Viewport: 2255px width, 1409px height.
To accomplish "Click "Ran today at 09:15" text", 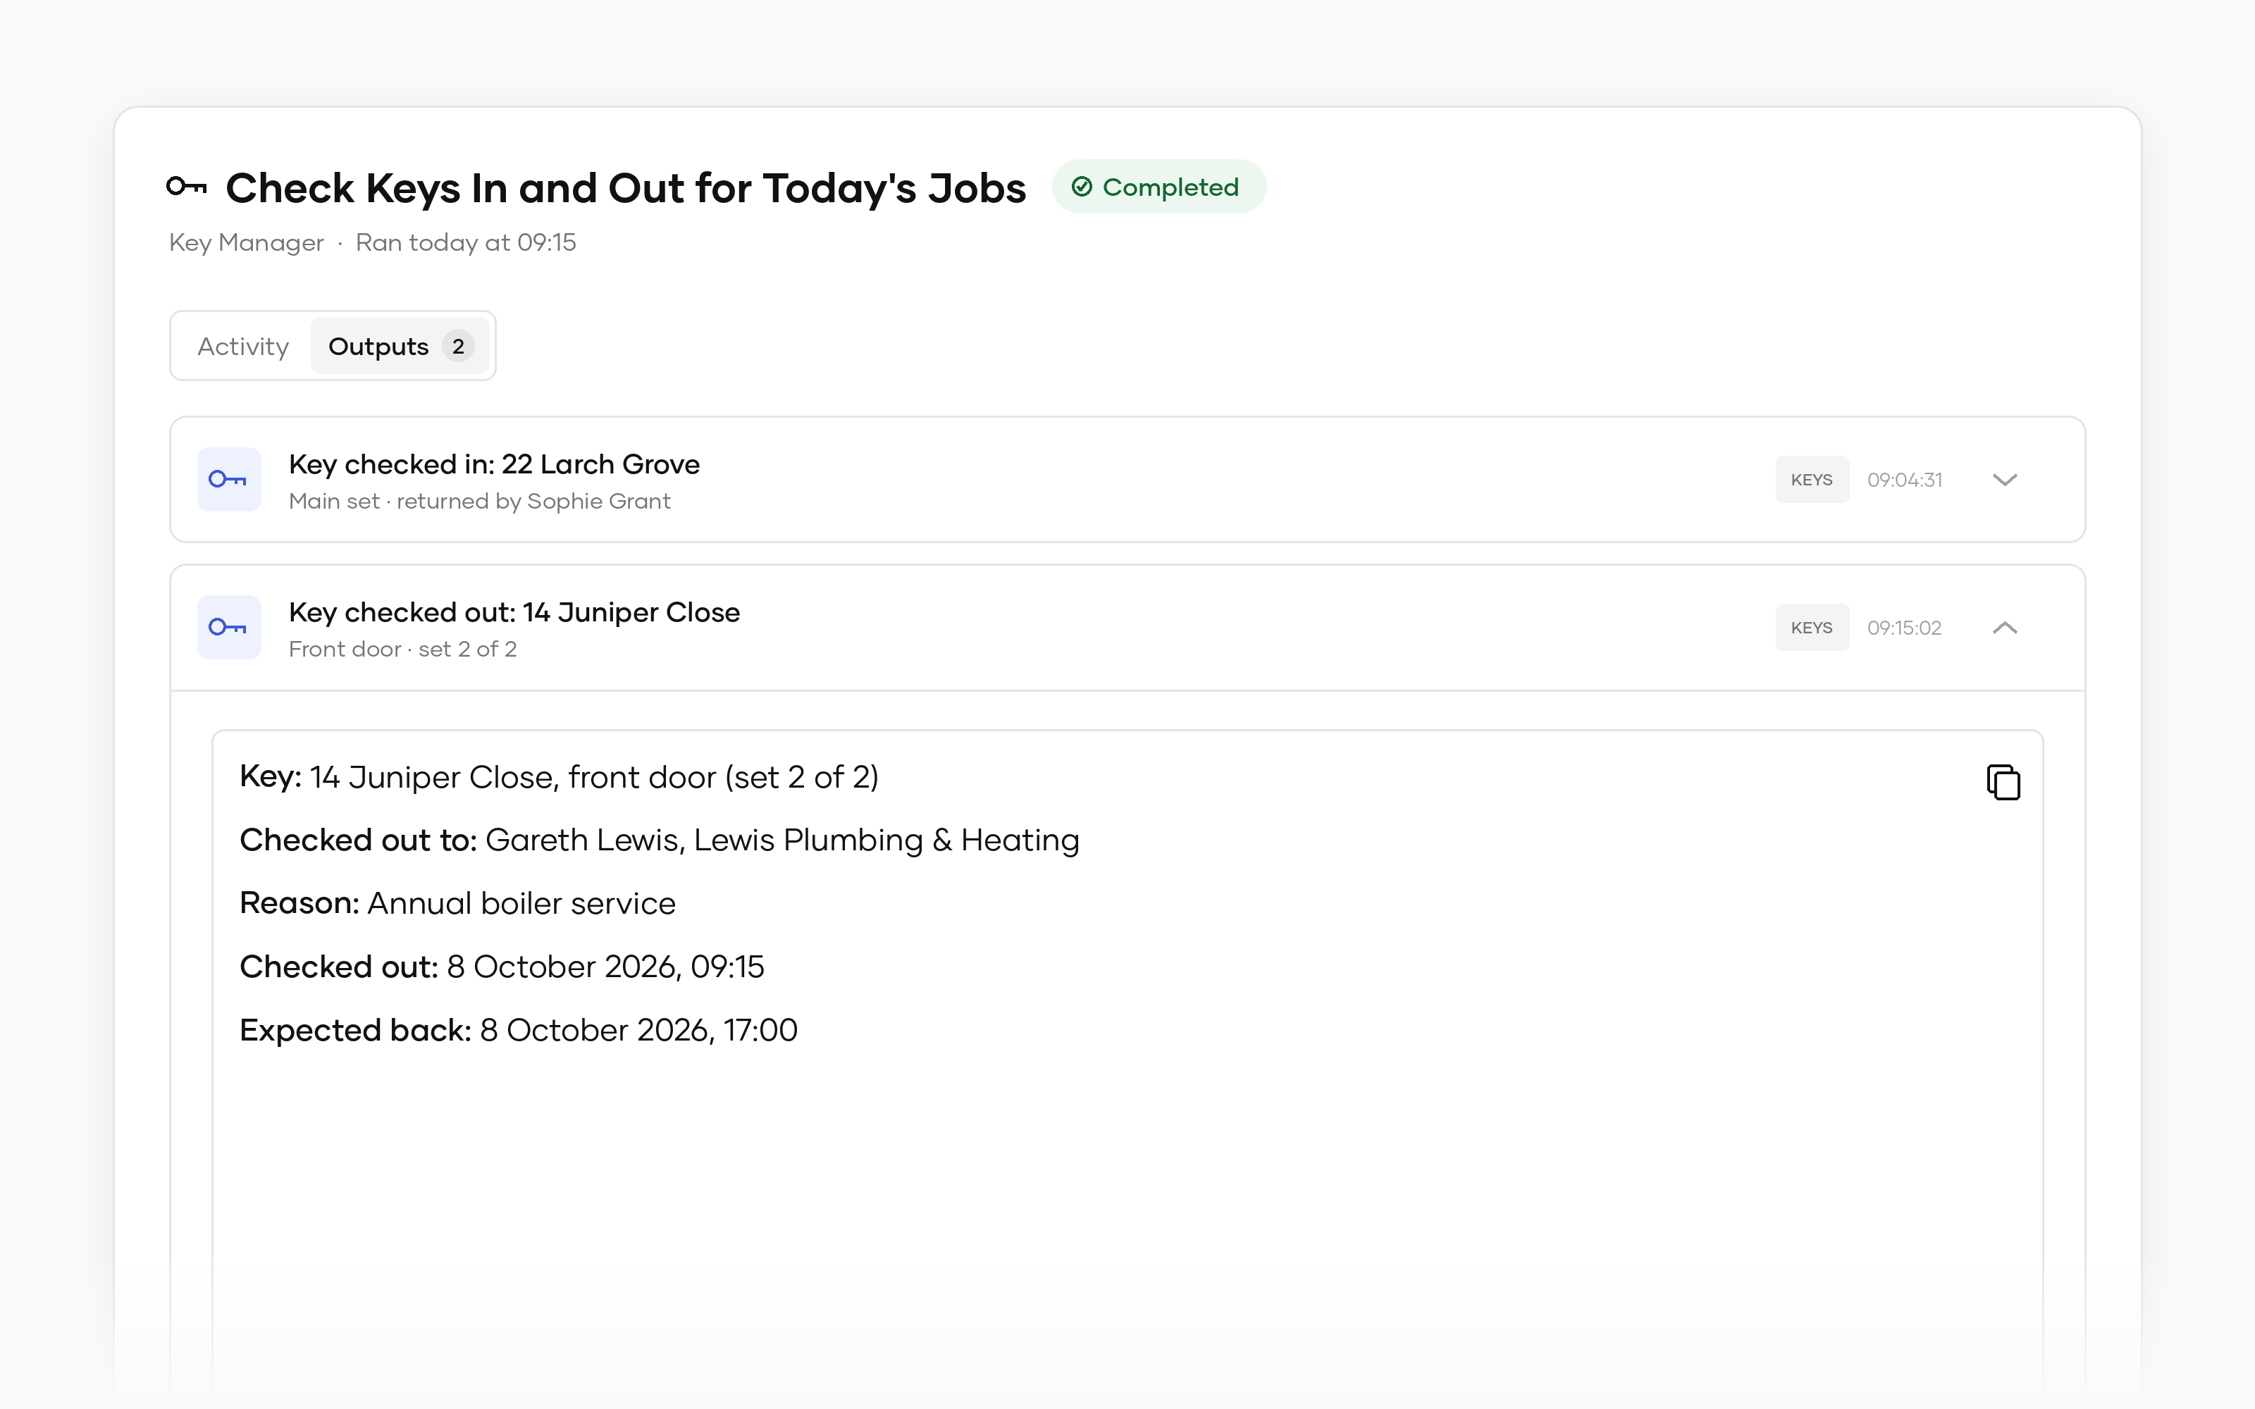I will 466,242.
